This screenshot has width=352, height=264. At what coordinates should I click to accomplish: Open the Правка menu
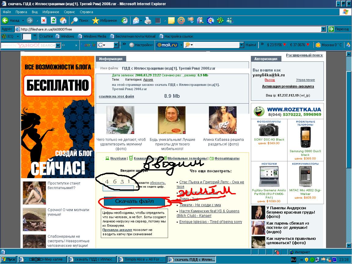point(21,12)
